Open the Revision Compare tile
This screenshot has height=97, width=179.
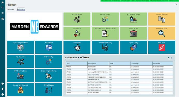pos(162,19)
